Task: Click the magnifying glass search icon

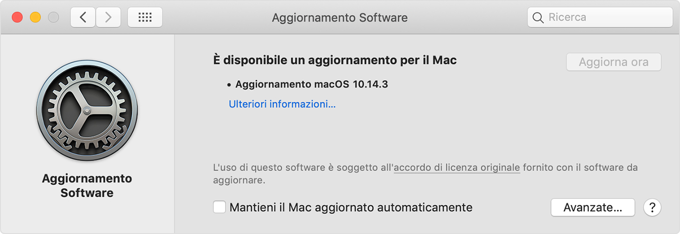Action: (538, 18)
